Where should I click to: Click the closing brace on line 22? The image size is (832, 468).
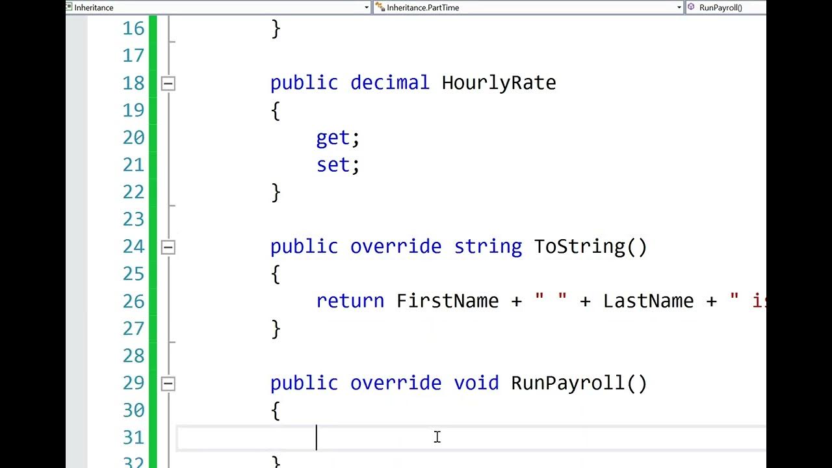[276, 192]
